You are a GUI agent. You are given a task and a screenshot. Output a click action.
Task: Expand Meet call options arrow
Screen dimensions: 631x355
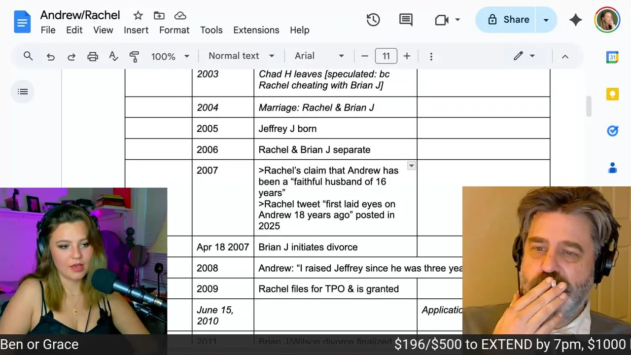tap(457, 20)
